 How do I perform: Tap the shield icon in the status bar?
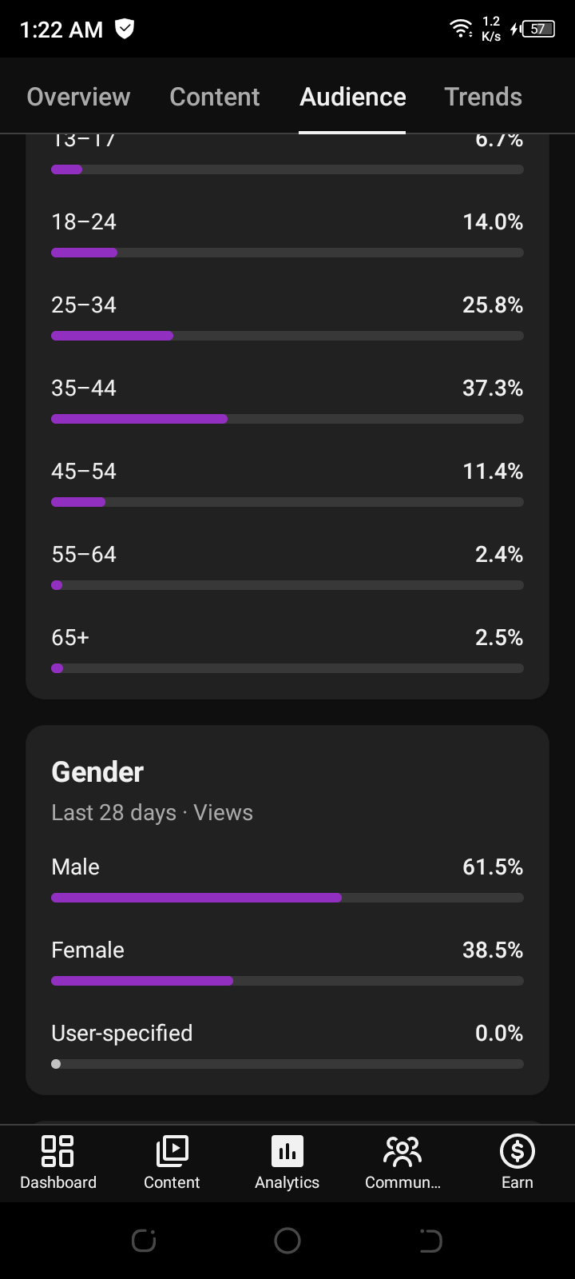[125, 29]
